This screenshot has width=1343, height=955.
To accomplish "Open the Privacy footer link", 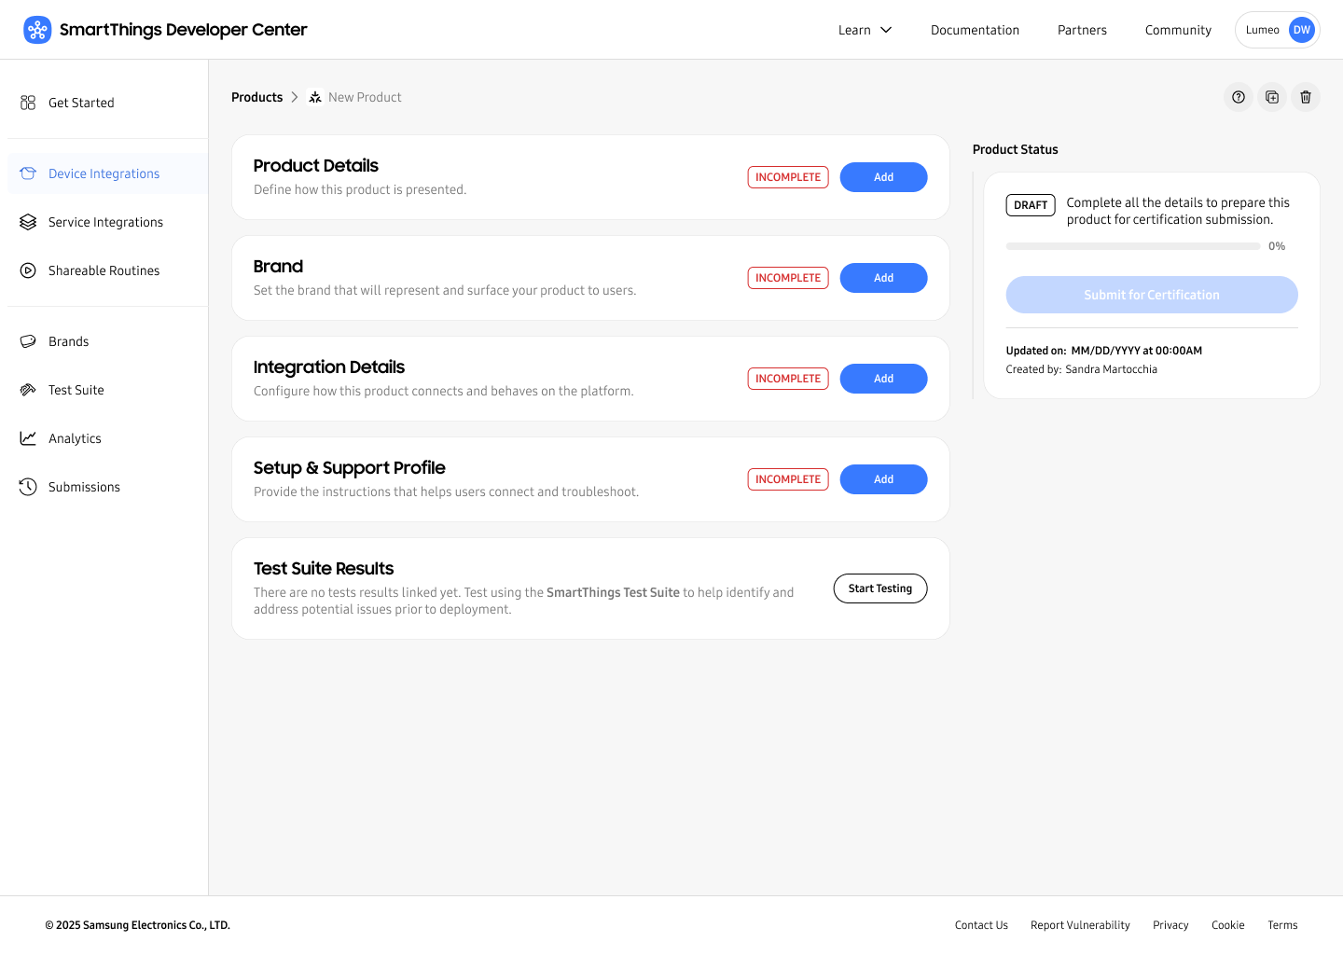I will tap(1170, 925).
